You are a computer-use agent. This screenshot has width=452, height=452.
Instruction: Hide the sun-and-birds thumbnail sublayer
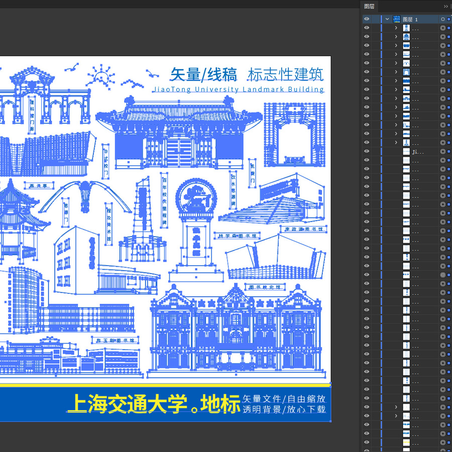(367, 416)
